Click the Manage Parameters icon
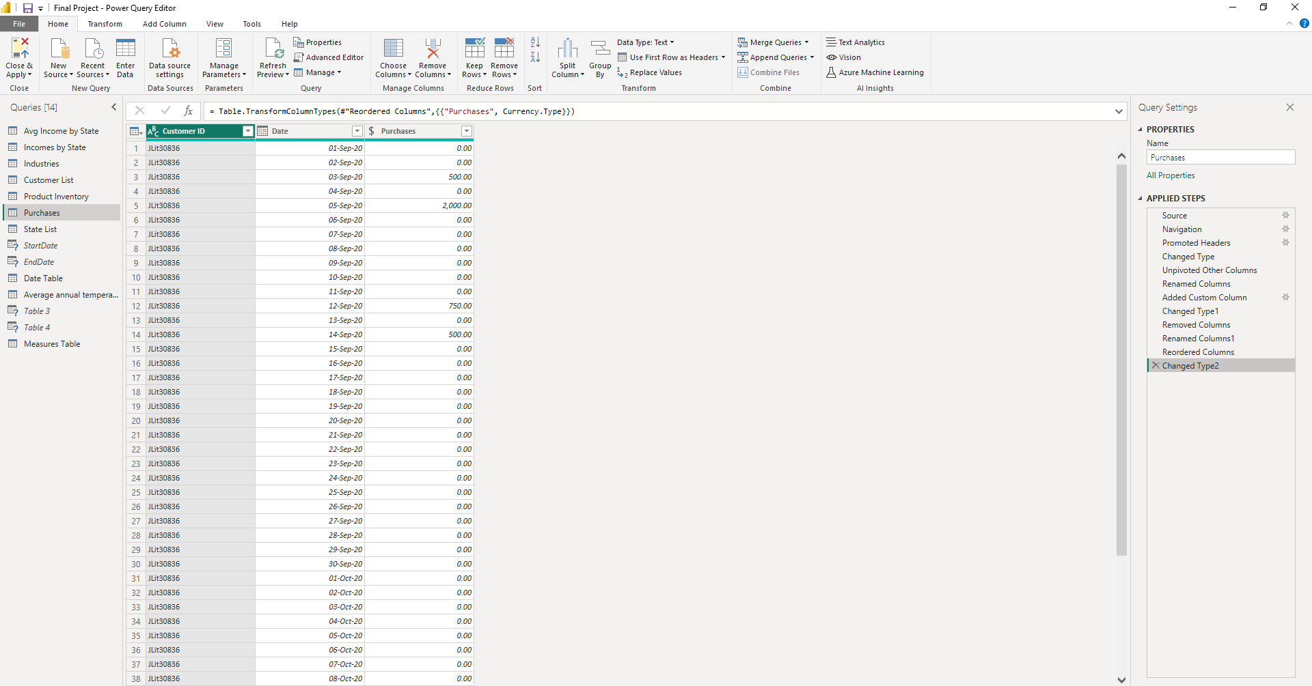This screenshot has height=686, width=1312. (x=223, y=48)
